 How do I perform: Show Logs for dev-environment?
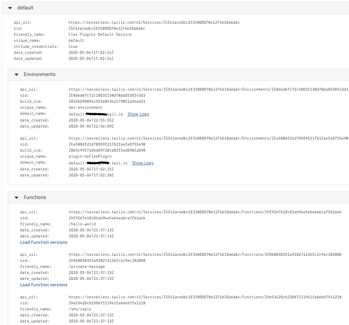click(x=138, y=114)
